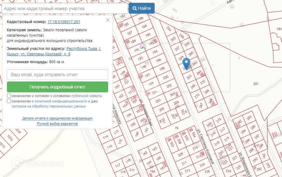The height and width of the screenshot is (177, 282).
Task: Open the публичной оферты link
Action: pos(87,96)
